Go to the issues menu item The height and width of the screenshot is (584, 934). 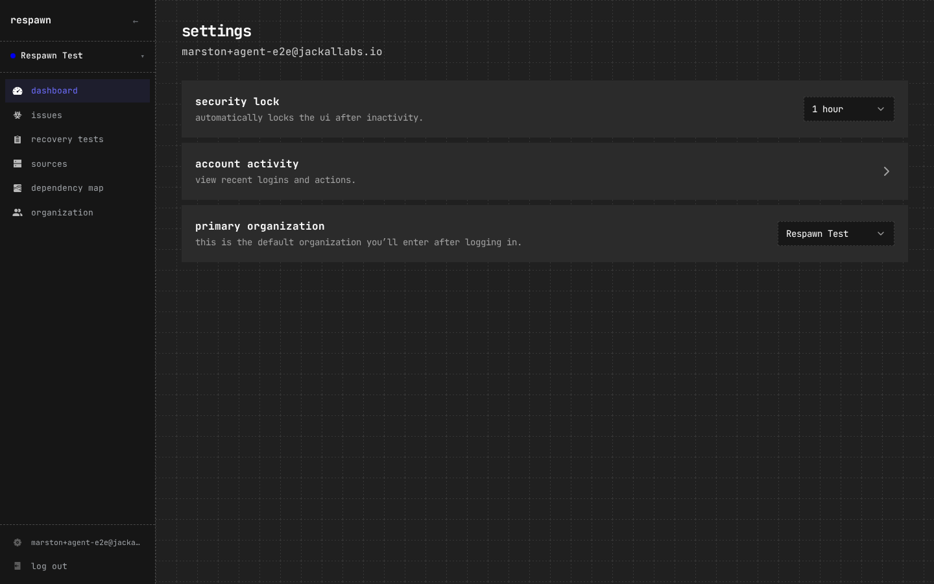(x=77, y=116)
